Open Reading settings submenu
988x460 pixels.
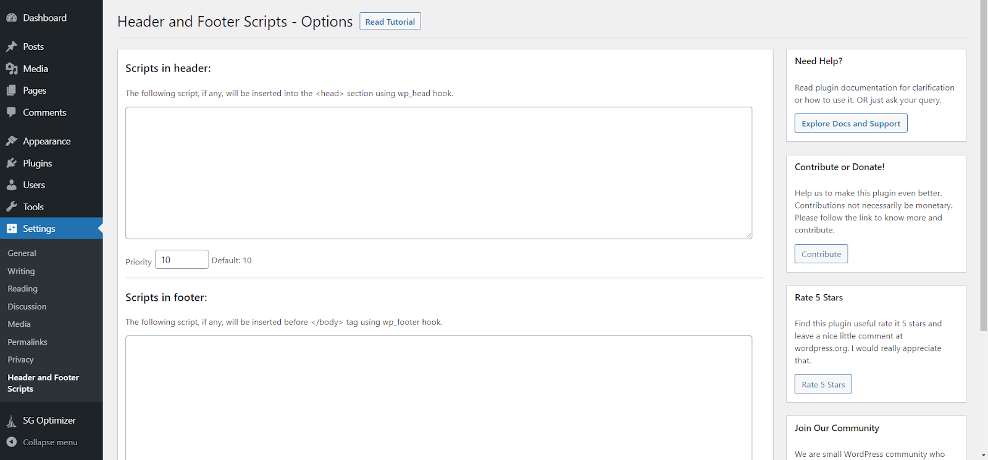pos(22,289)
